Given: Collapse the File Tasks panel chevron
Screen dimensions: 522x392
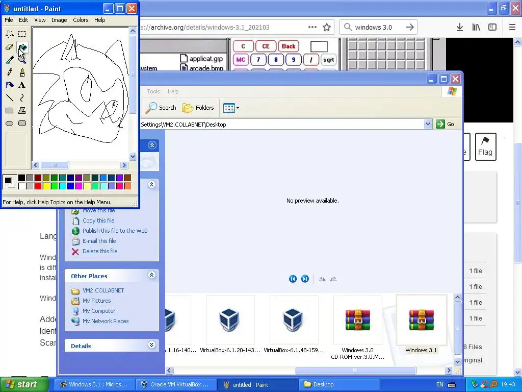Looking at the screenshot, I should [151, 185].
